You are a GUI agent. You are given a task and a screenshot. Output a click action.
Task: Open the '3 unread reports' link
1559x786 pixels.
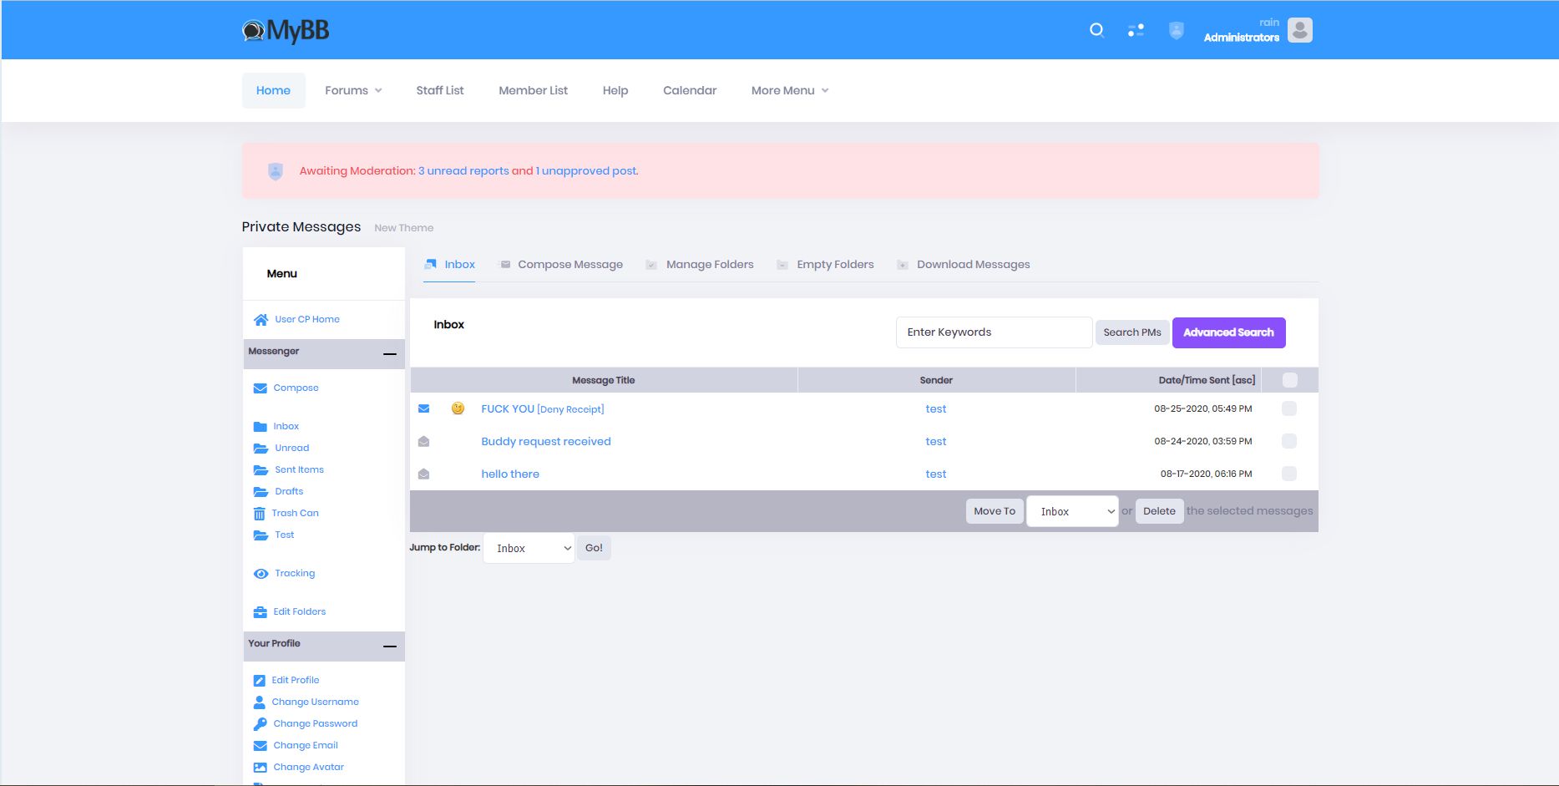click(463, 171)
